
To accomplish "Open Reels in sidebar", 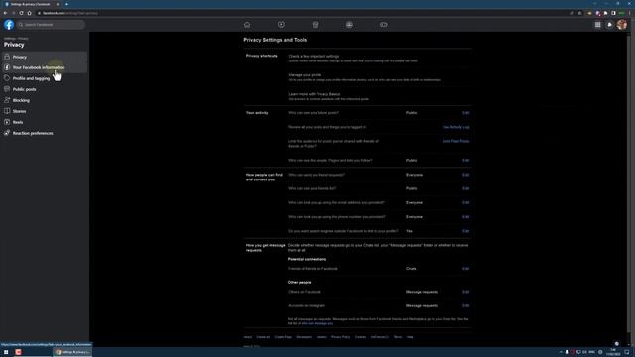I will point(45,122).
